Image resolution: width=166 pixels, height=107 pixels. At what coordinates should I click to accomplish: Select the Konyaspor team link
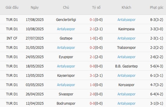pyautogui.click(x=126, y=85)
